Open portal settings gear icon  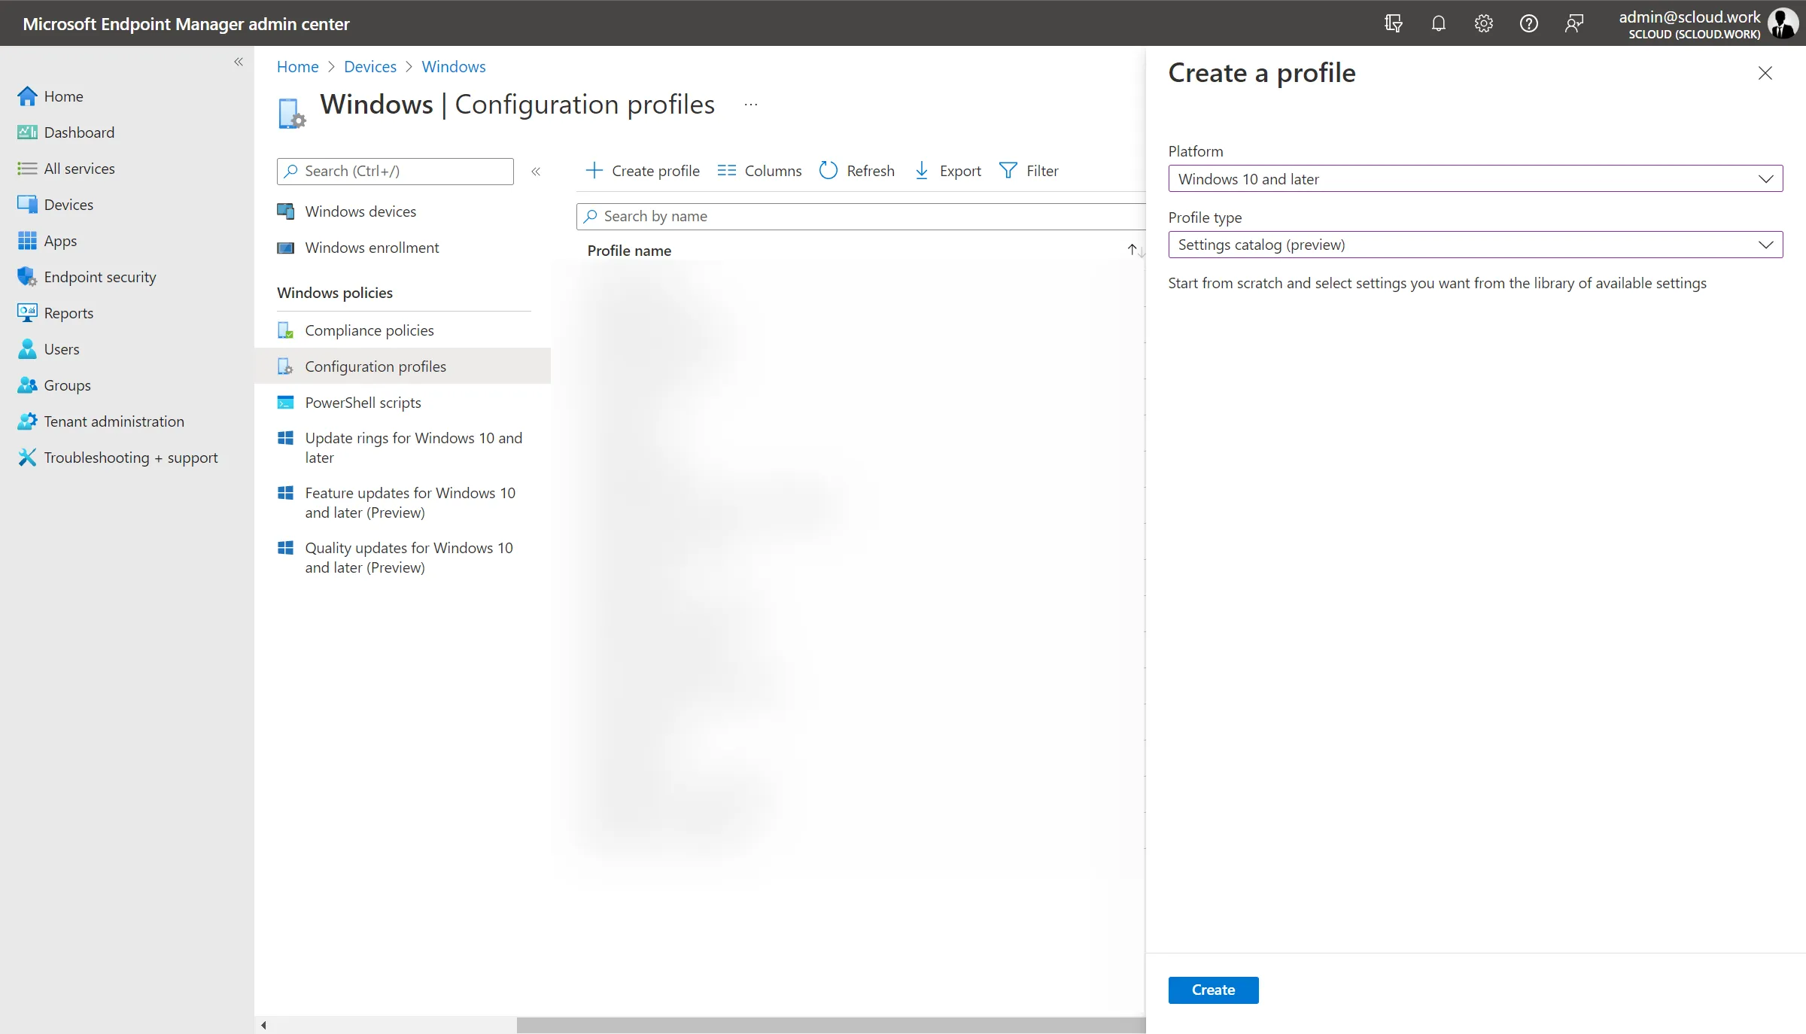click(x=1483, y=23)
